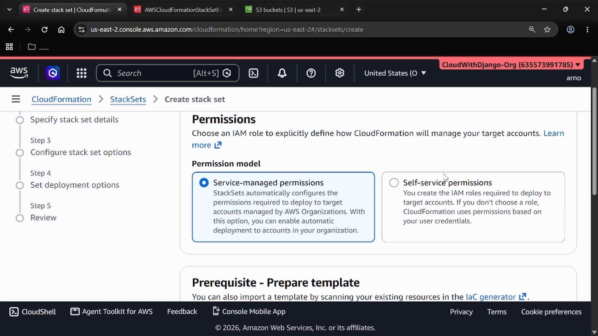
Task: Open the help question mark menu
Action: [x=311, y=73]
